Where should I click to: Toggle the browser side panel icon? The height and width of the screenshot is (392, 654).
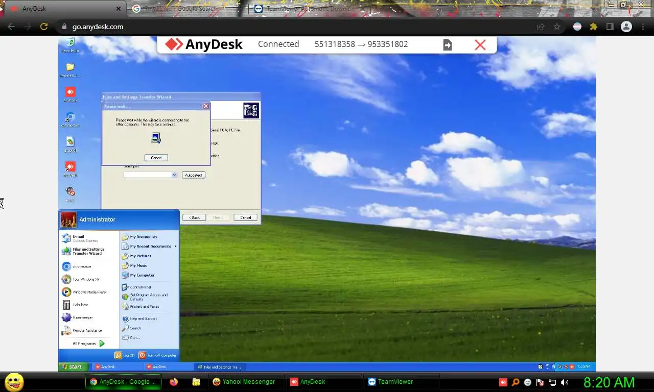click(610, 27)
